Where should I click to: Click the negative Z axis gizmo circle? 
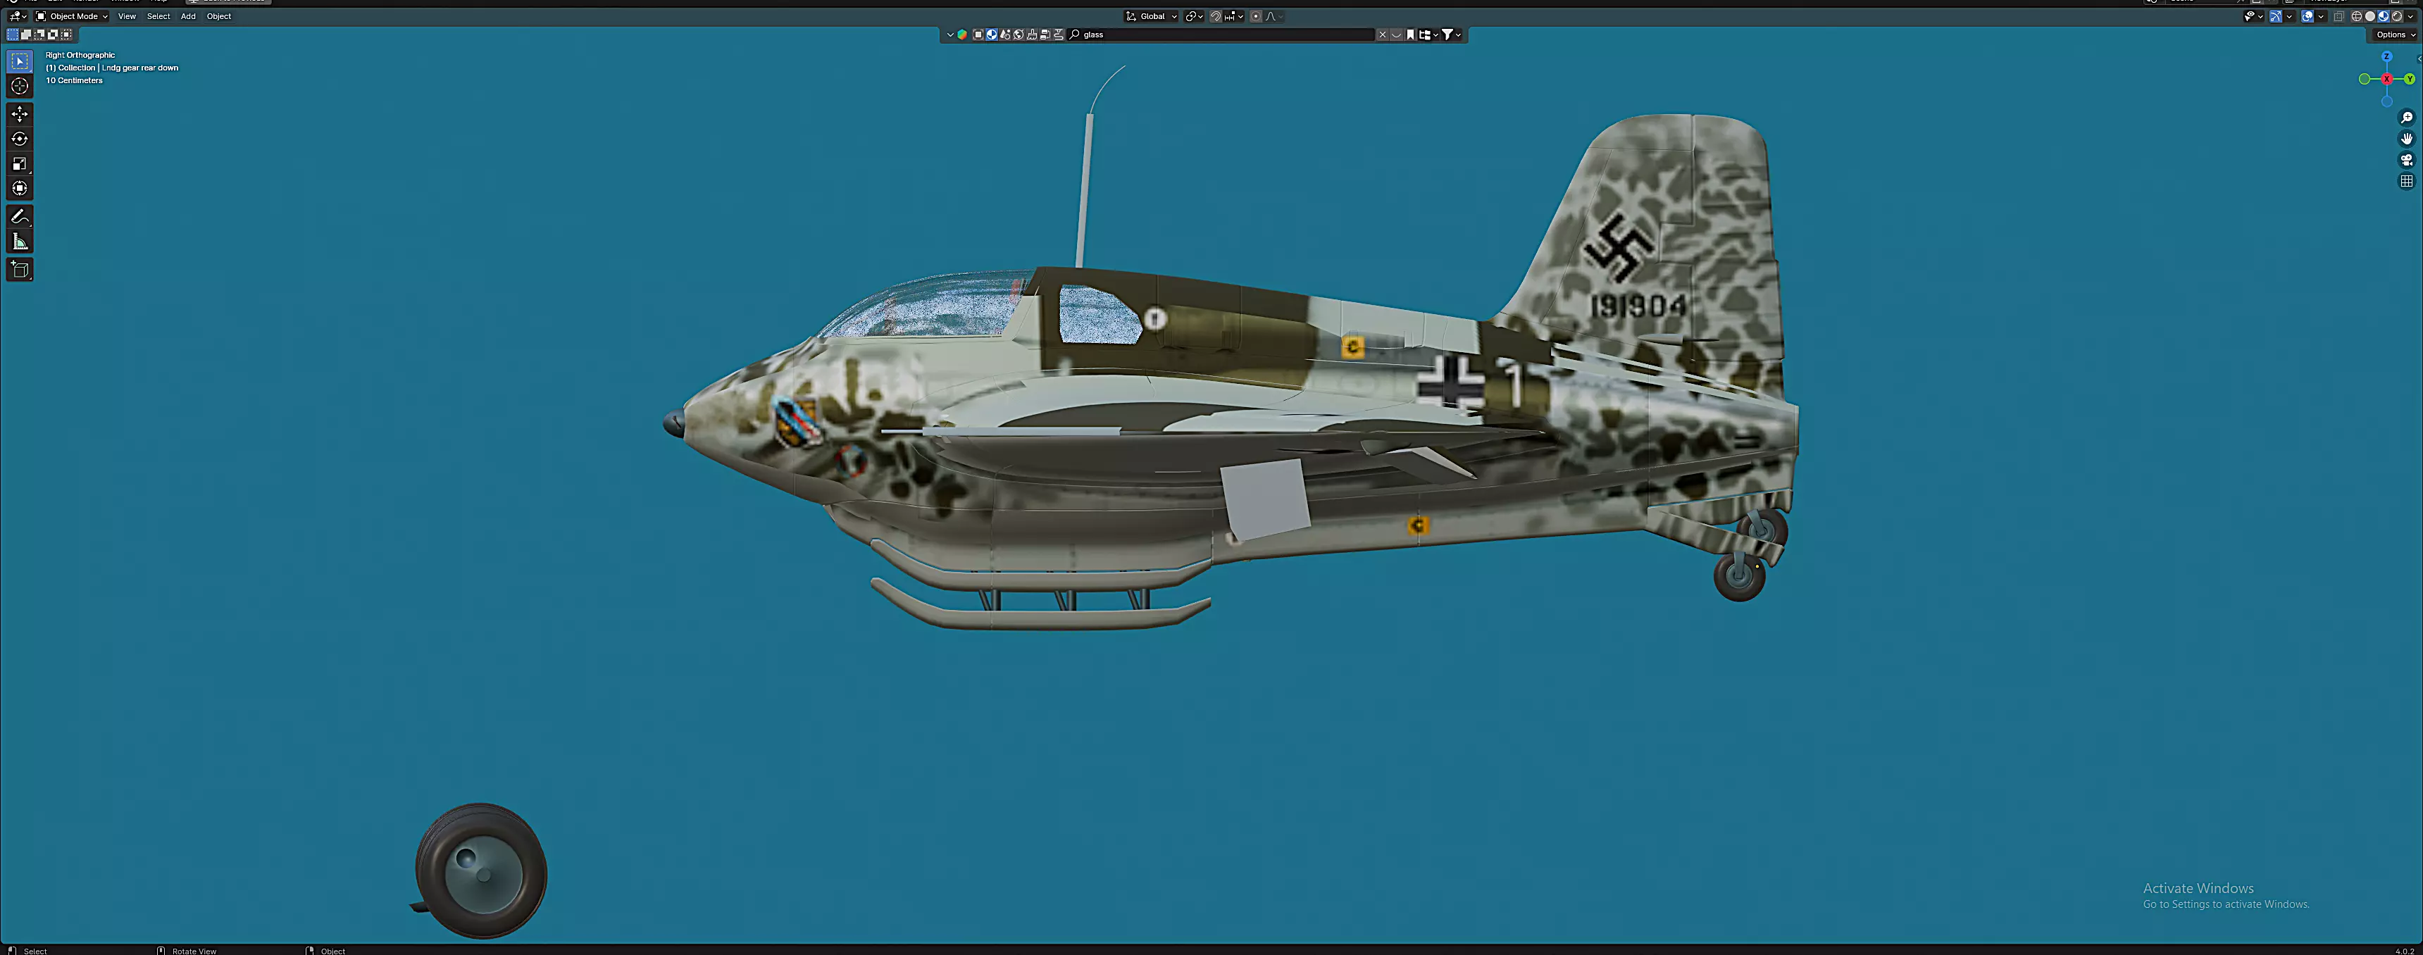click(x=2386, y=101)
